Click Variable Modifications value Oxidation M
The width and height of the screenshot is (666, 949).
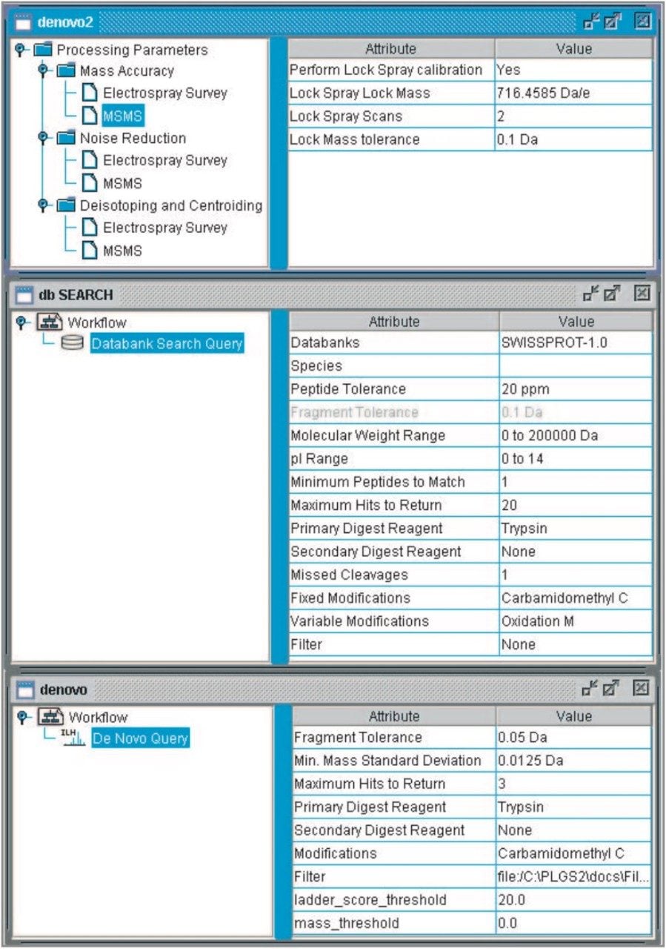coord(576,621)
